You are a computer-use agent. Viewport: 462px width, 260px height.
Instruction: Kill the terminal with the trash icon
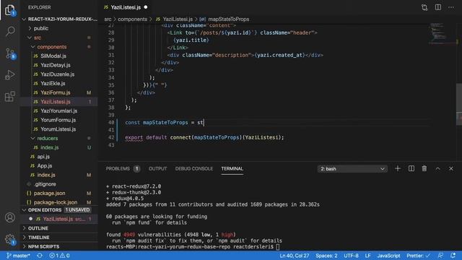click(424, 168)
